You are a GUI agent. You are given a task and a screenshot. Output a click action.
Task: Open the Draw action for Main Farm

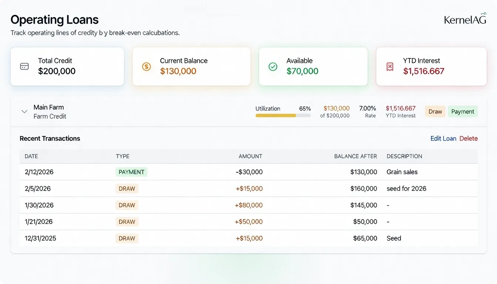coord(435,111)
